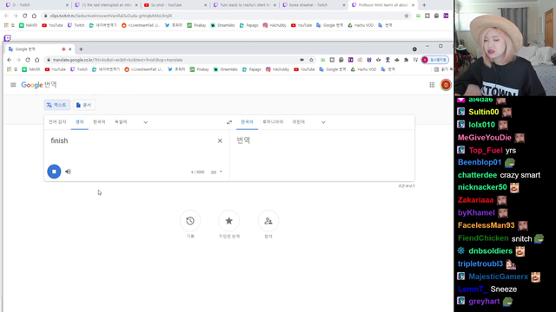
Task: Open the Google account avatar
Action: (446, 85)
